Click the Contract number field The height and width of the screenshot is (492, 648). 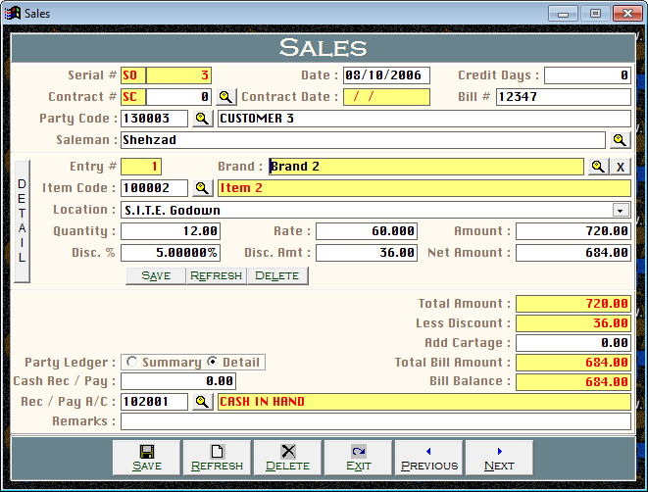178,97
